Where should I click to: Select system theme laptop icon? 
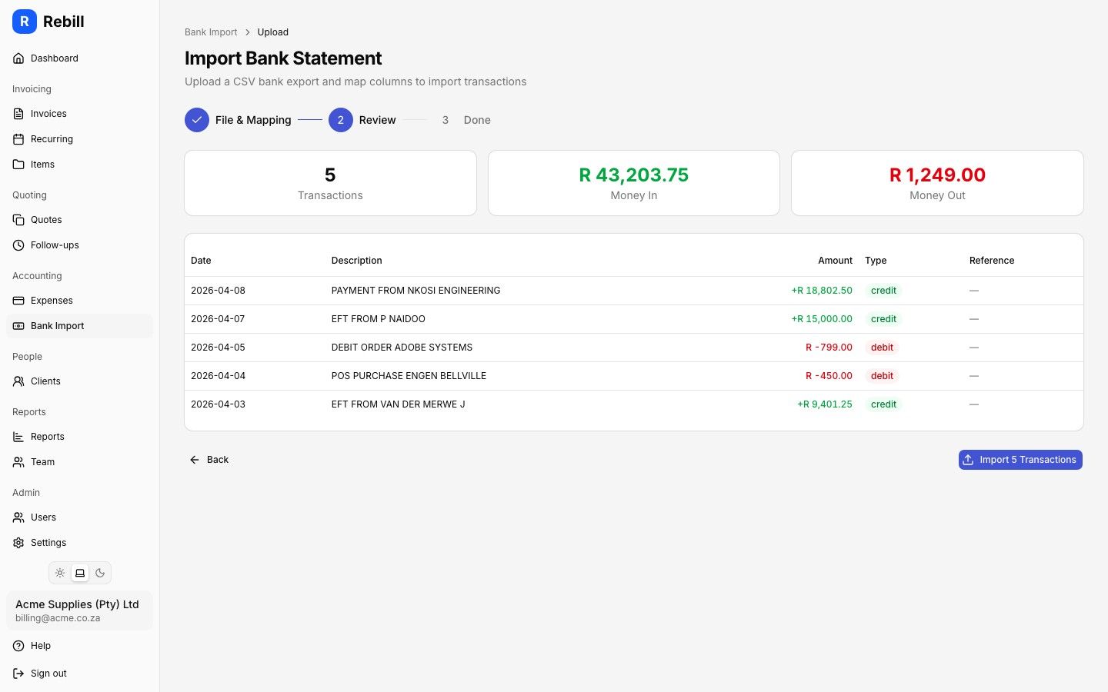80,573
